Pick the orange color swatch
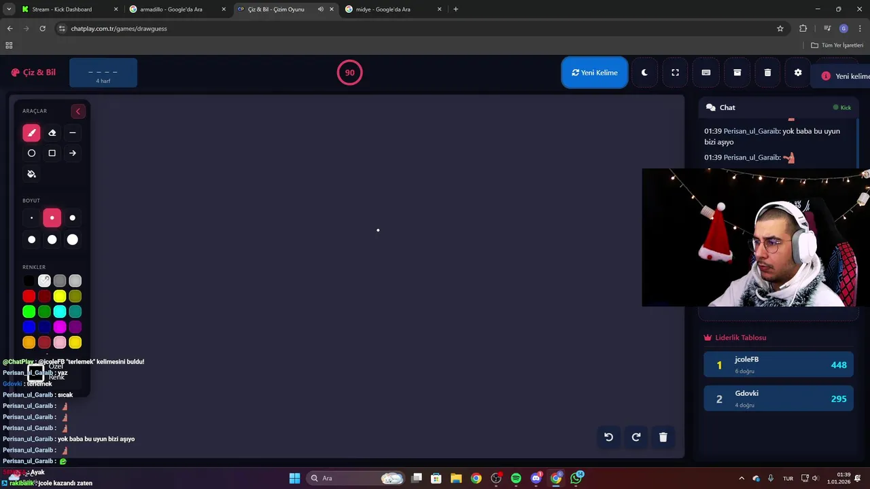 click(x=29, y=343)
